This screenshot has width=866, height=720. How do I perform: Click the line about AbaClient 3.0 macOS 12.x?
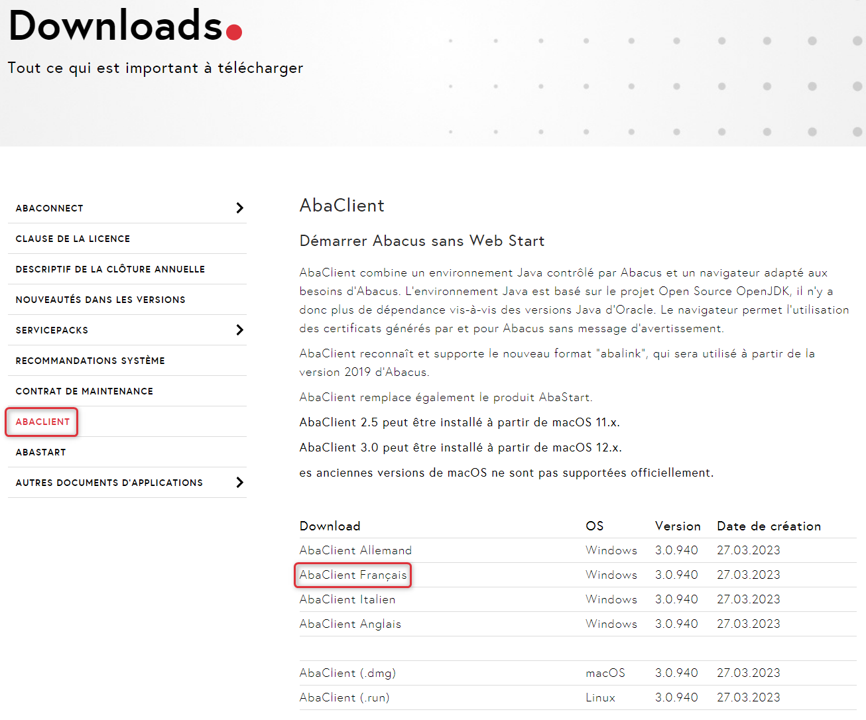pyautogui.click(x=461, y=448)
